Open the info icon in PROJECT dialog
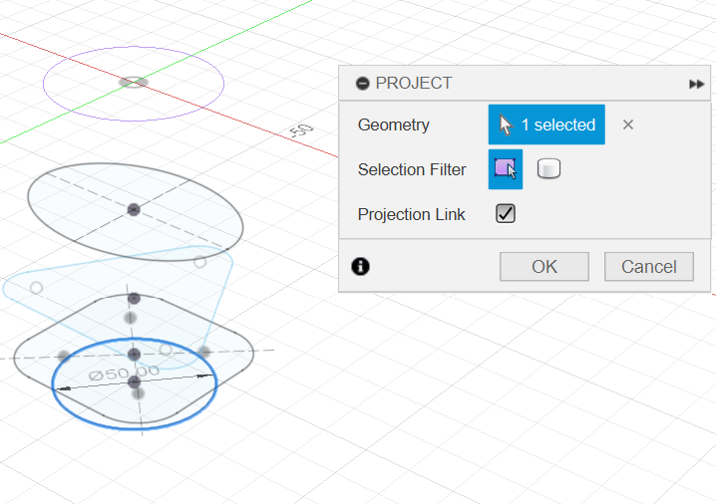Screen dimensions: 716x504 click(361, 266)
